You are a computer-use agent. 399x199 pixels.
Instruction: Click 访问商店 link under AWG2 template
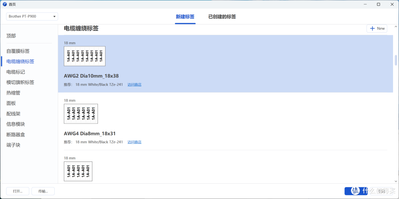(x=134, y=85)
